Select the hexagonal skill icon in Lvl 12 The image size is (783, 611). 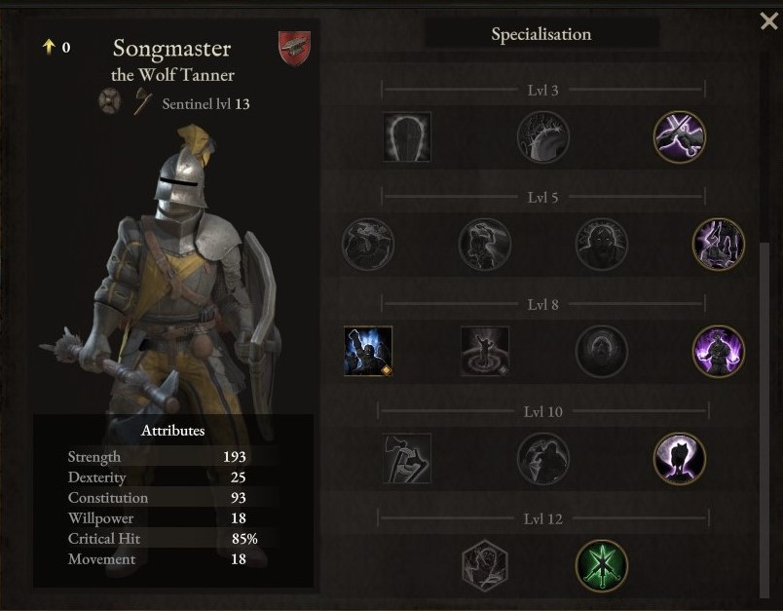click(x=484, y=565)
